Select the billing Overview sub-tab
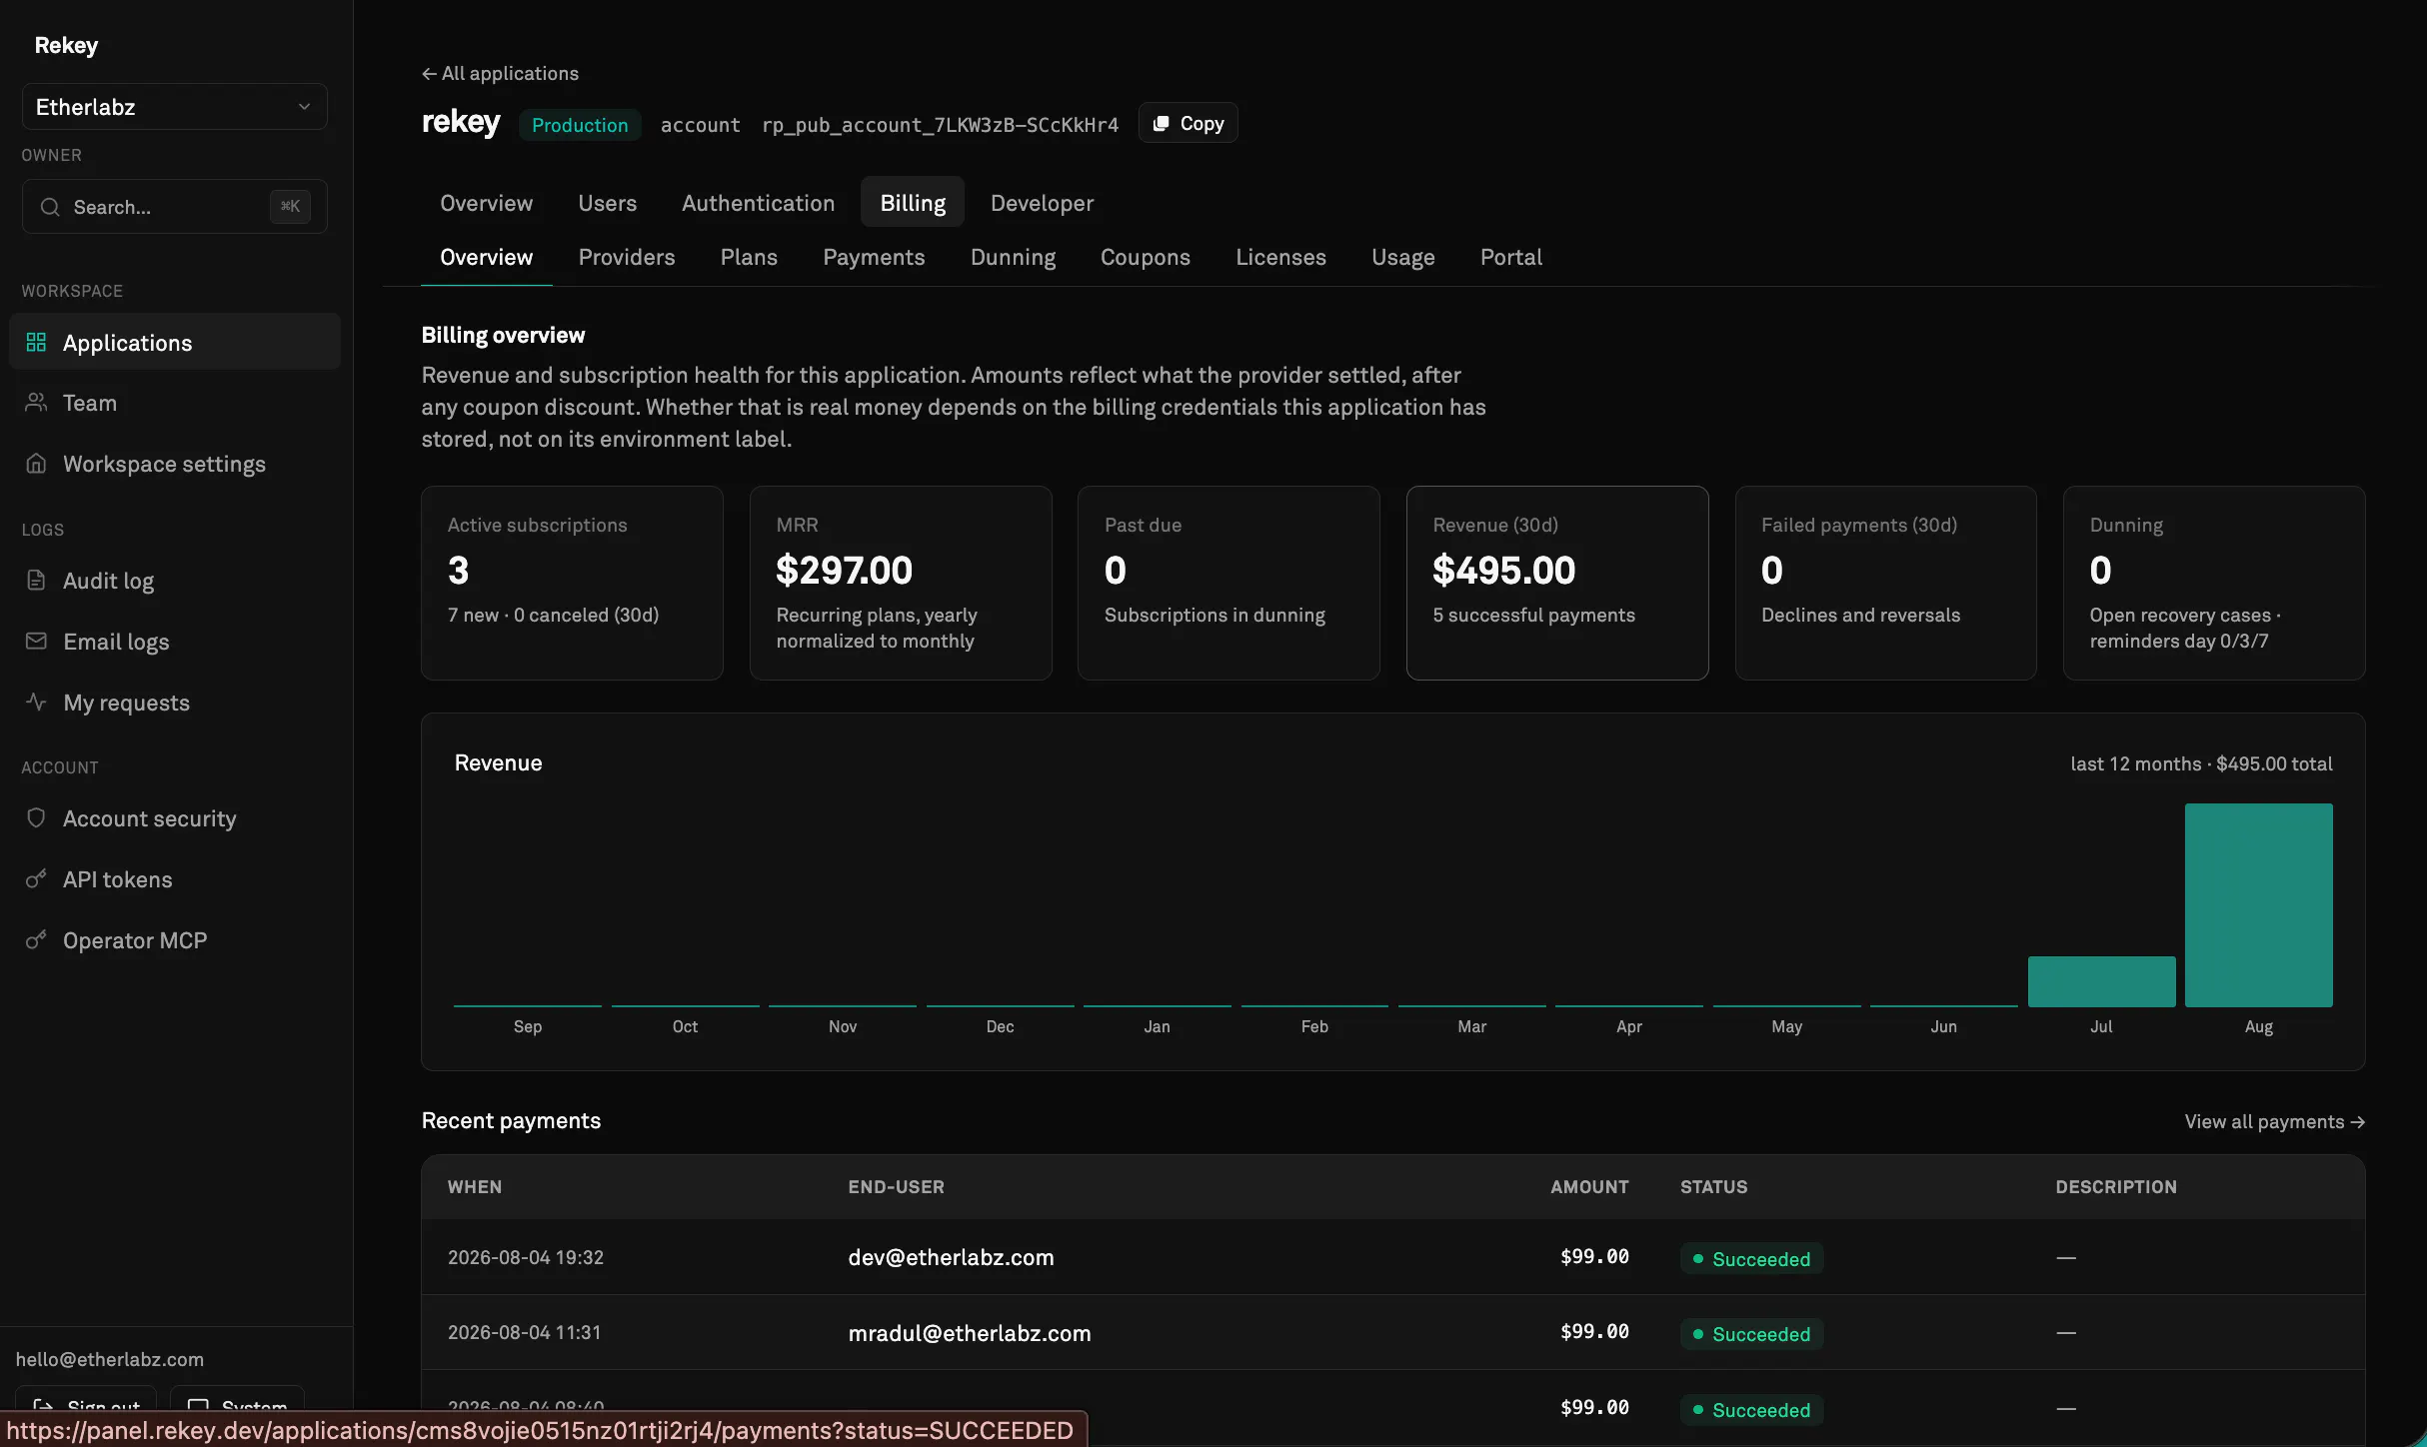This screenshot has height=1447, width=2427. pos(487,257)
